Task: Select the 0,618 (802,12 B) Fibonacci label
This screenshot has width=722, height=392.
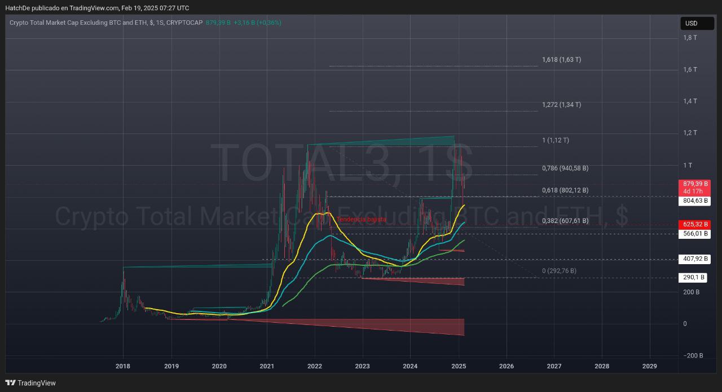Action: [x=565, y=190]
